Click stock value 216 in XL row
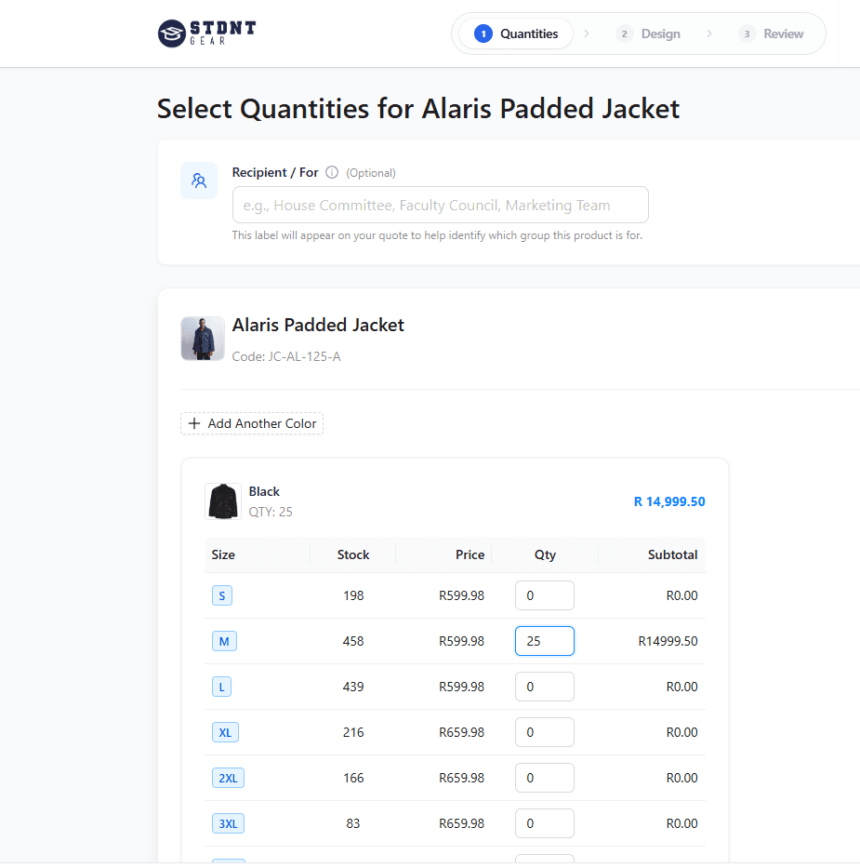This screenshot has width=860, height=868. click(x=353, y=732)
